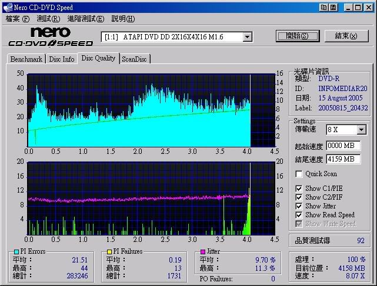Viewport: 377px width, 286px height.
Task: Click the copy-to-clipboard icon in title bar
Action: [324, 8]
